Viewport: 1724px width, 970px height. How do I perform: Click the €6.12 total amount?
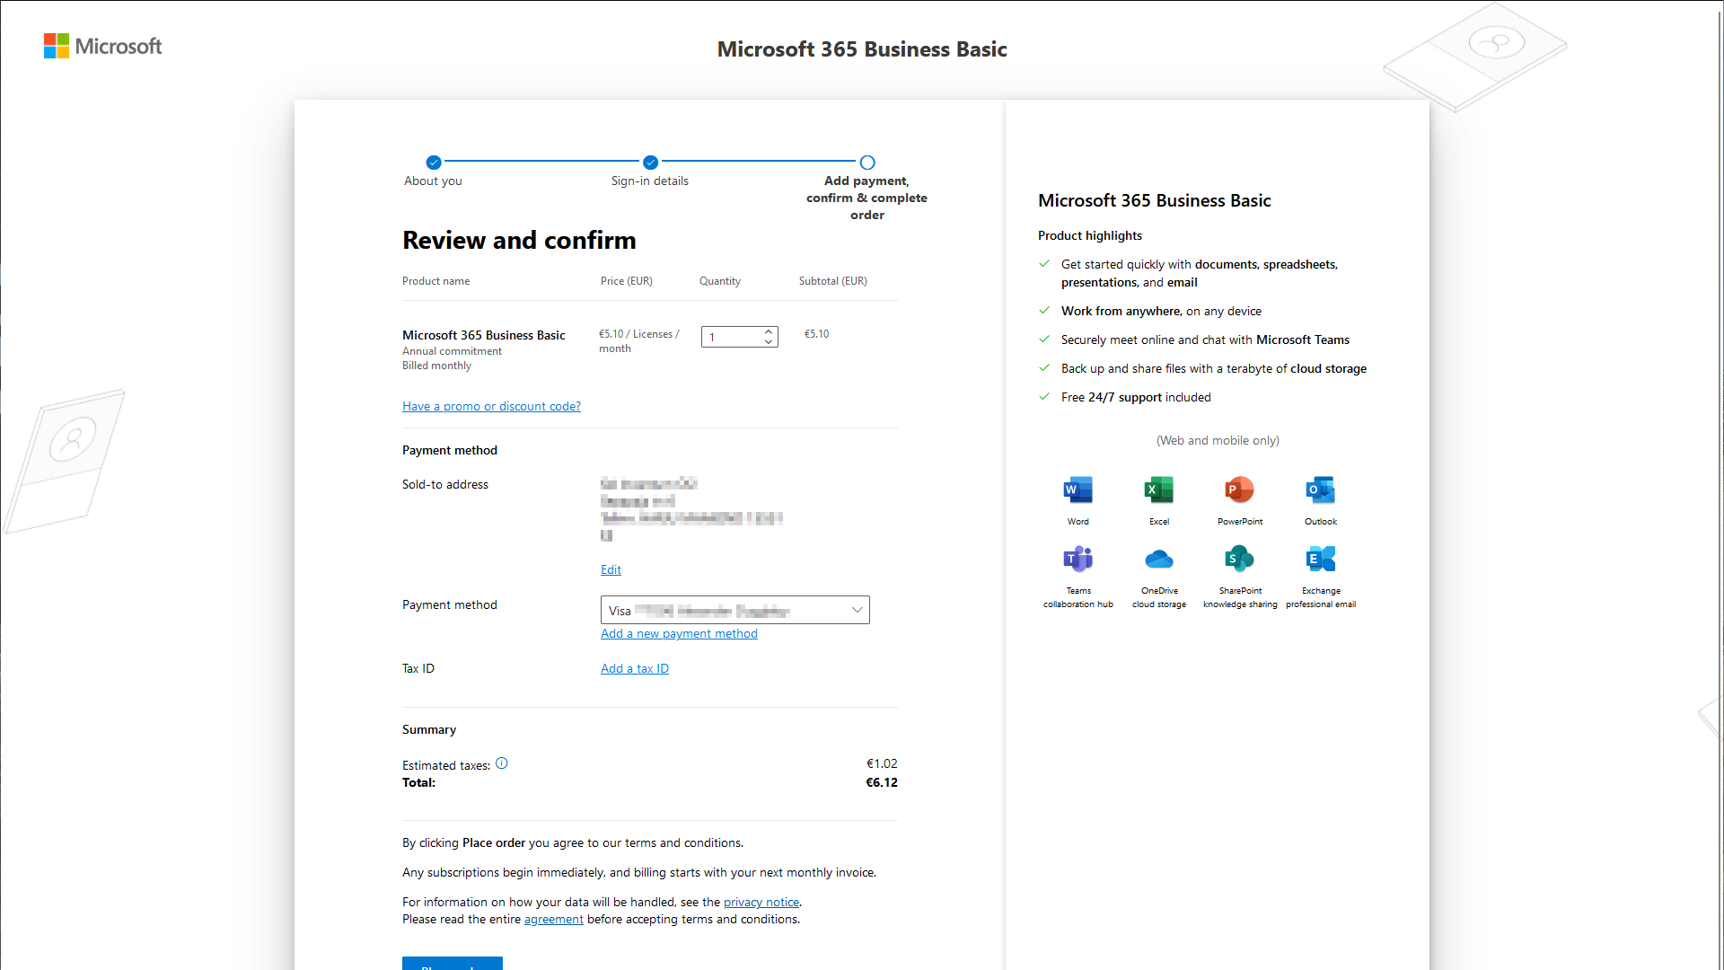point(882,782)
